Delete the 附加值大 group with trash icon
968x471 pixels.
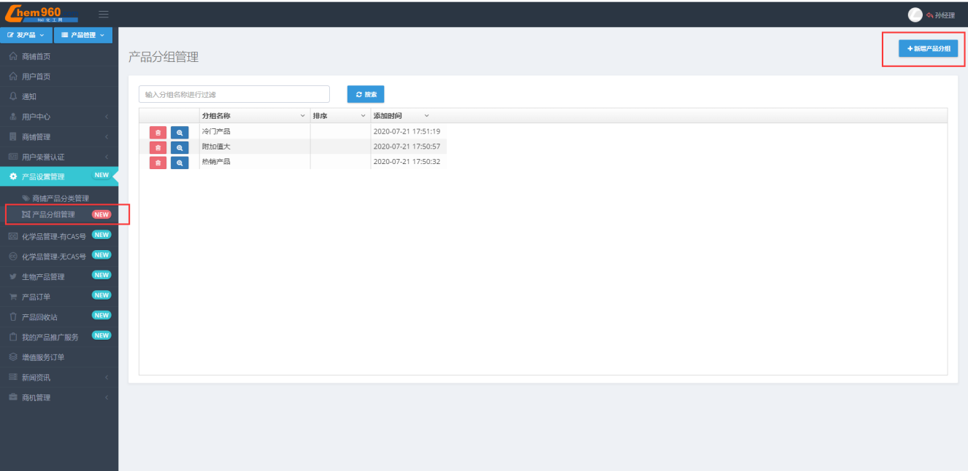click(158, 147)
